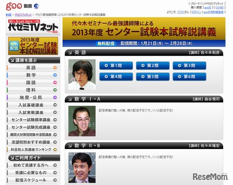Screen dimensions: 233x185
Task: Click the 代ゼミTVネット Broad Band logo
Action: (x=33, y=27)
